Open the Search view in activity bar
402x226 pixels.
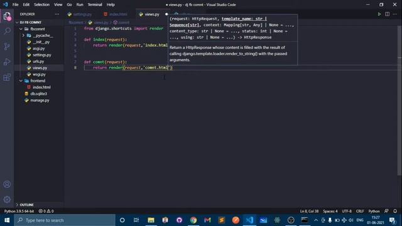7,31
